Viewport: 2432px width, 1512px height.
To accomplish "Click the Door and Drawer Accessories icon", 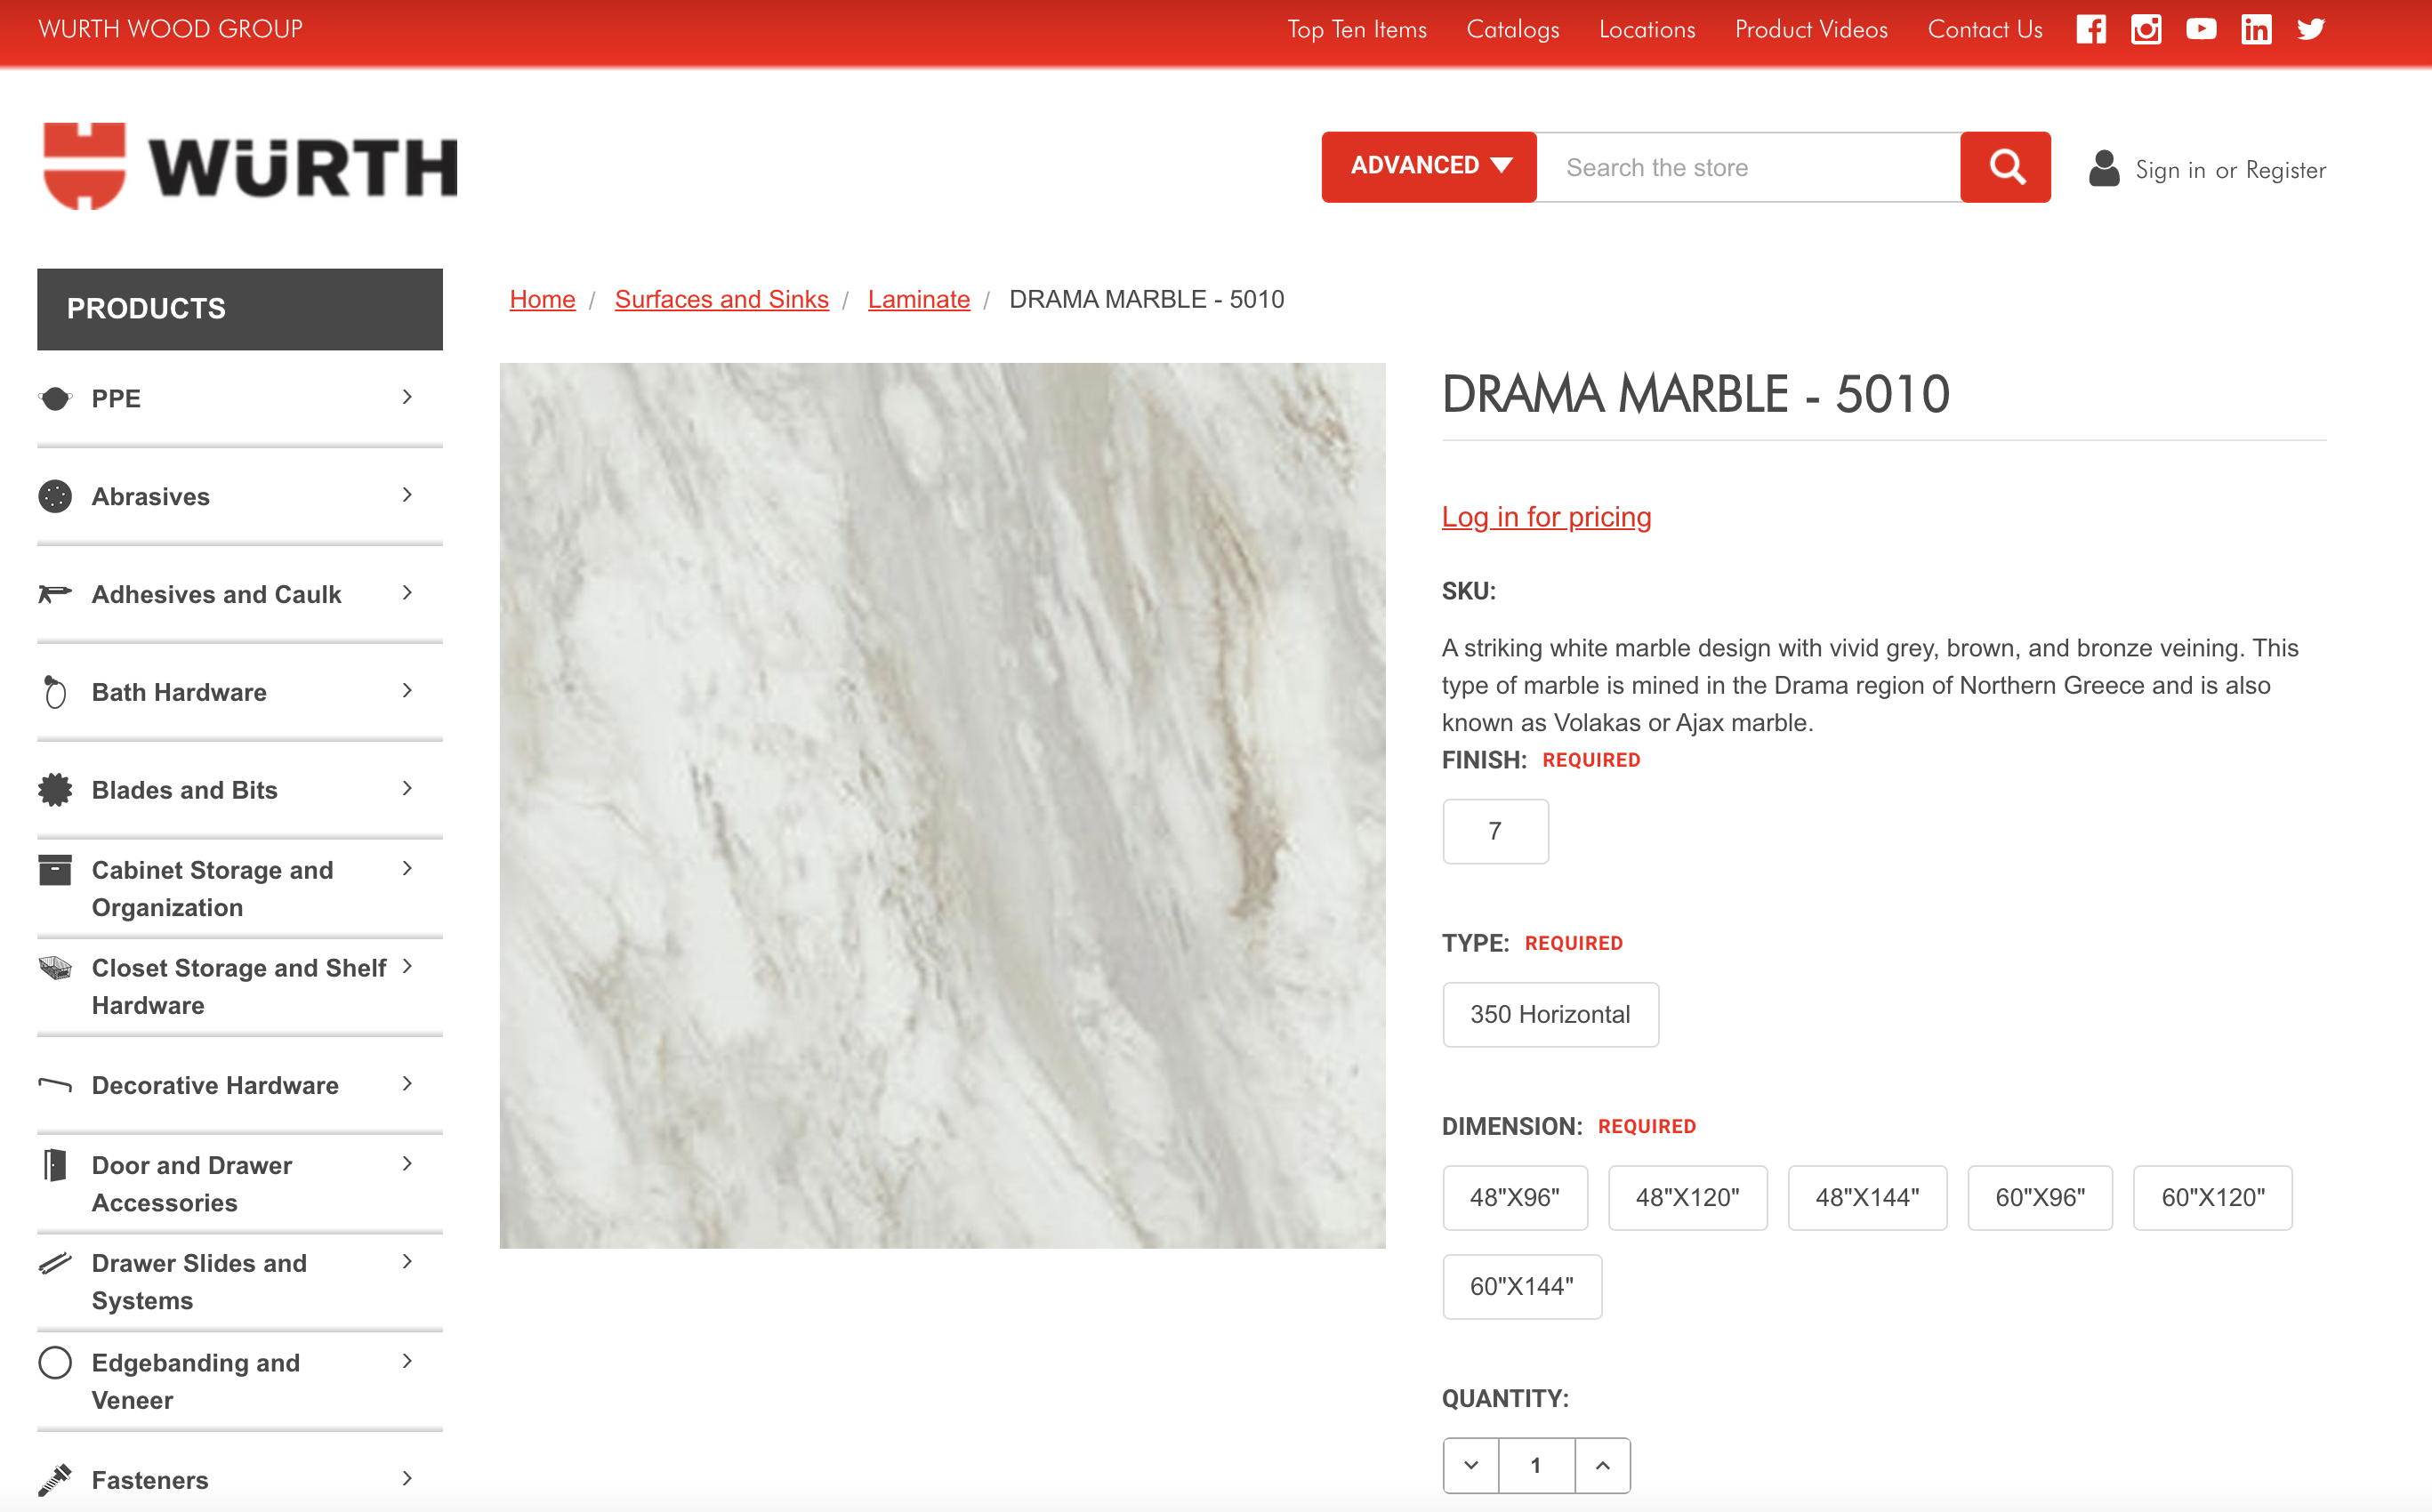I will (55, 1165).
